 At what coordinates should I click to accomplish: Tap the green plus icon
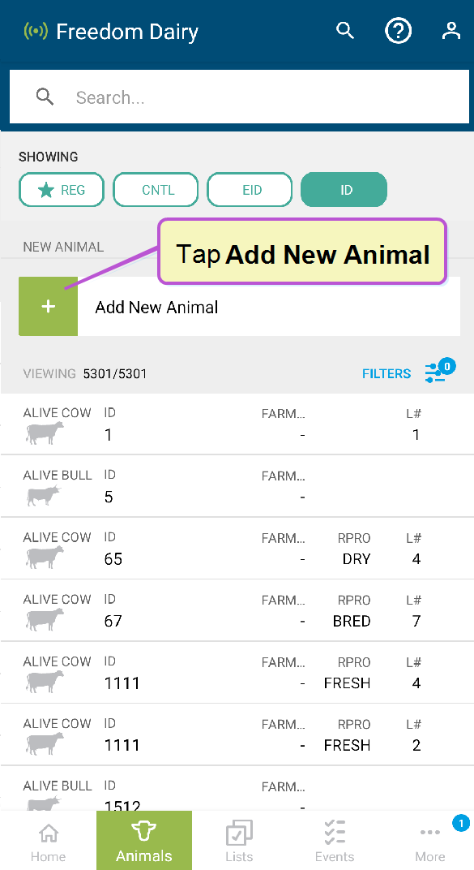point(48,306)
